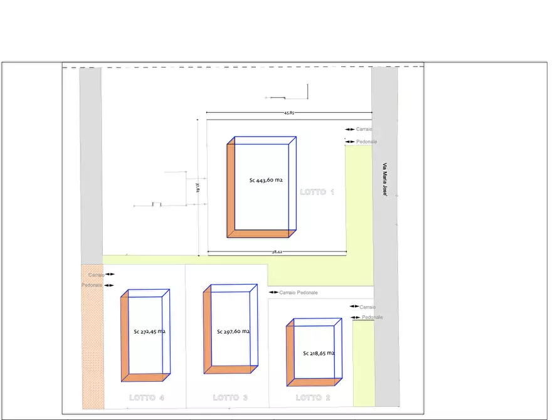Select the Sc 218,65 m2 area label
560x420 pixels.
click(319, 353)
